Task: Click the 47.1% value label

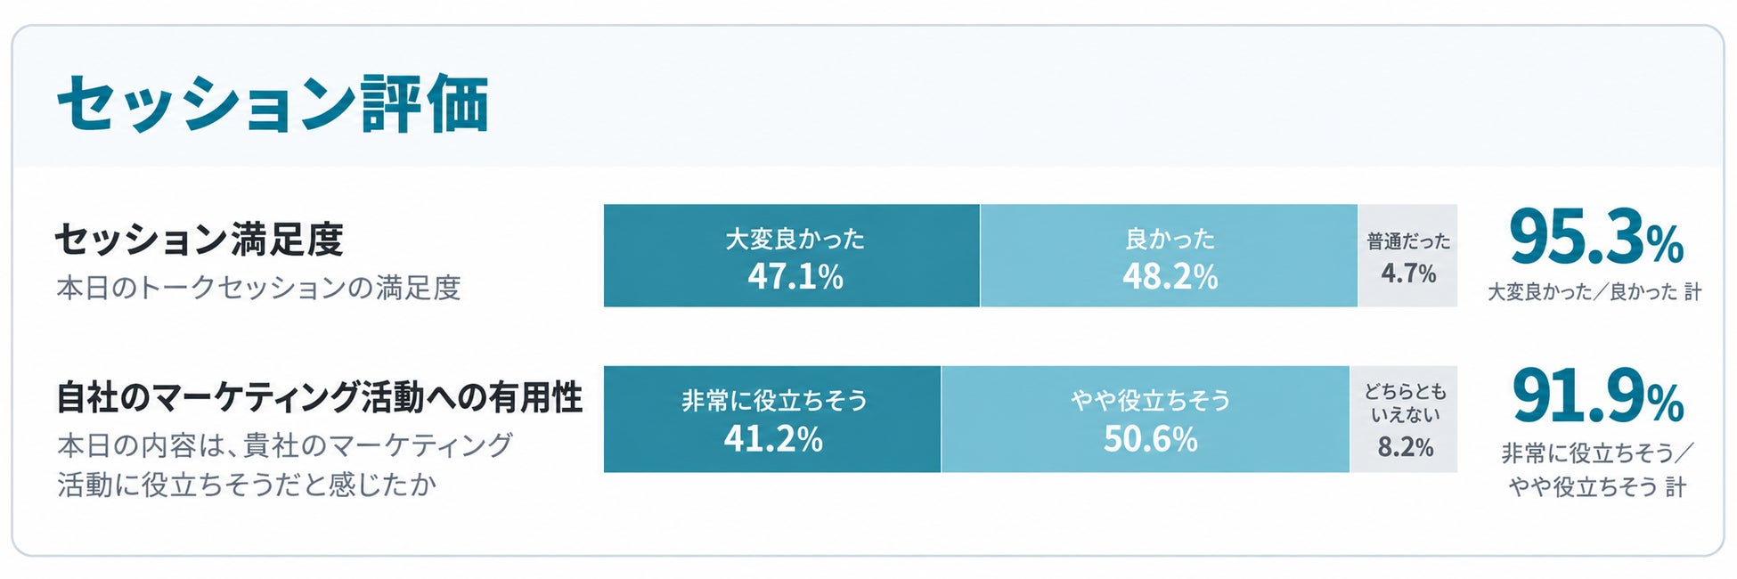Action: (x=795, y=277)
